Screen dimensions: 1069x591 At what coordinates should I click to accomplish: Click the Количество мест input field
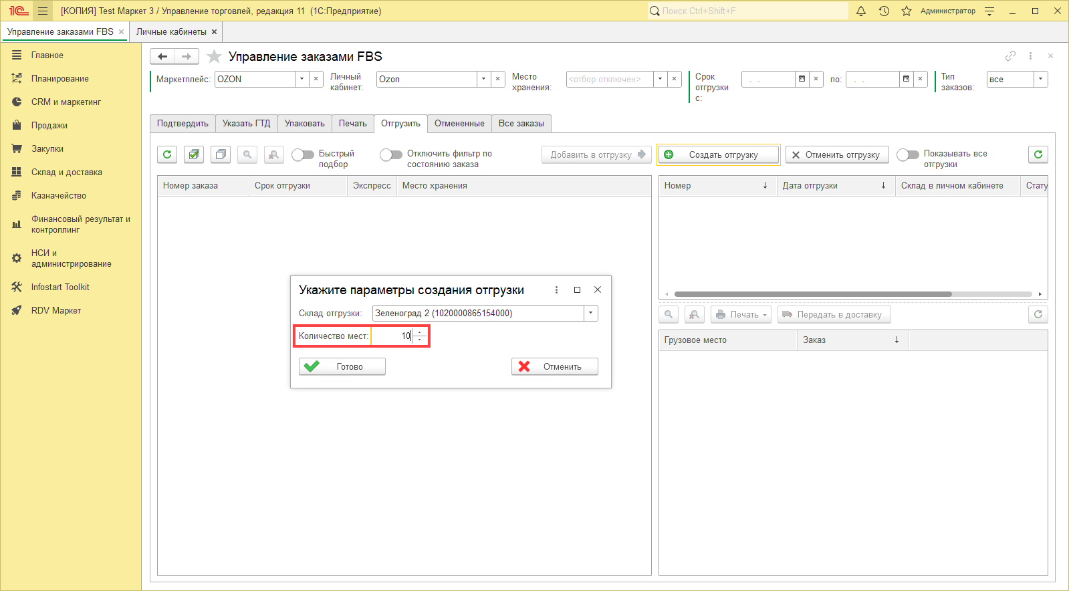(392, 336)
